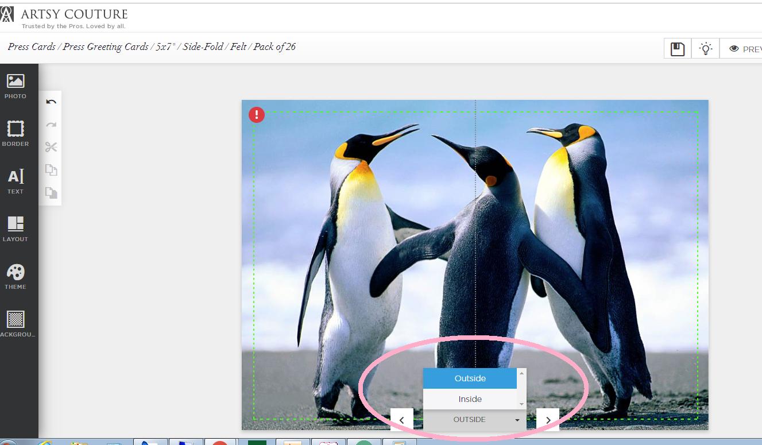The image size is (762, 445).
Task: Go to the previous page arrow
Action: [402, 420]
